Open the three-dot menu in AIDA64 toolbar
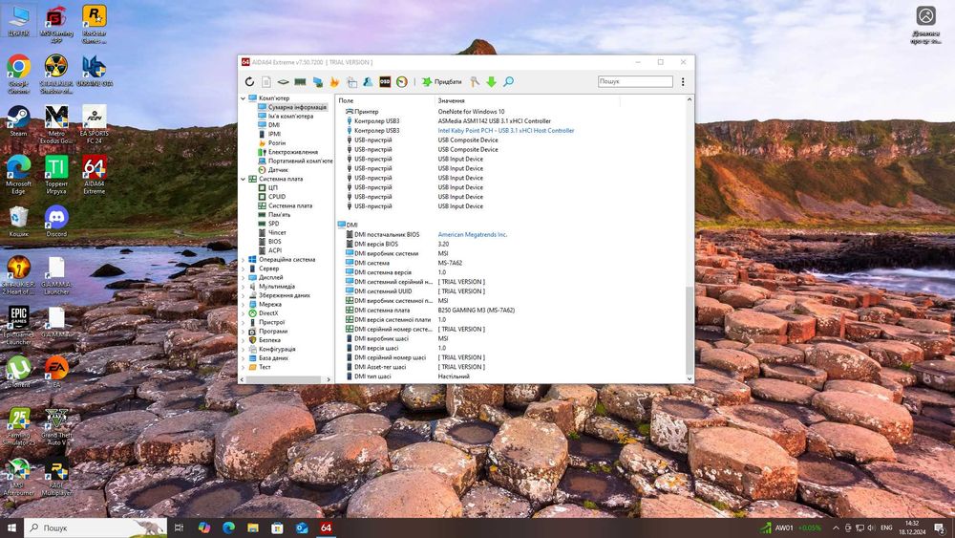 tap(683, 82)
